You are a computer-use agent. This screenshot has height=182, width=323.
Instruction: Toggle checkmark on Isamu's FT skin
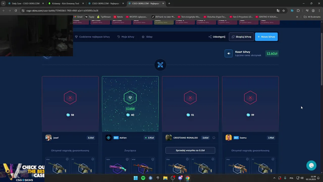pyautogui.click(x=273, y=159)
